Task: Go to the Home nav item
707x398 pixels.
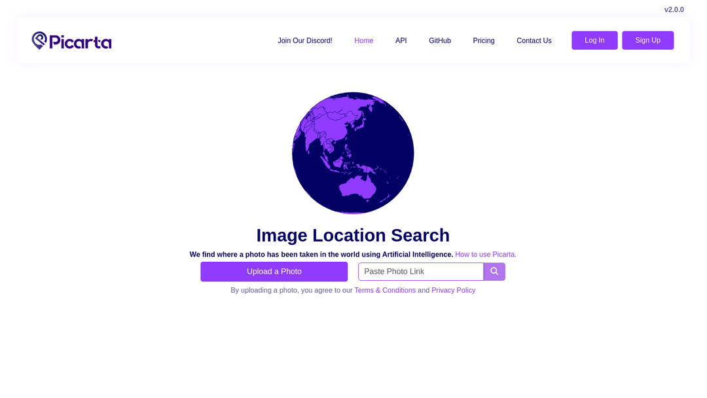Action: [x=363, y=41]
